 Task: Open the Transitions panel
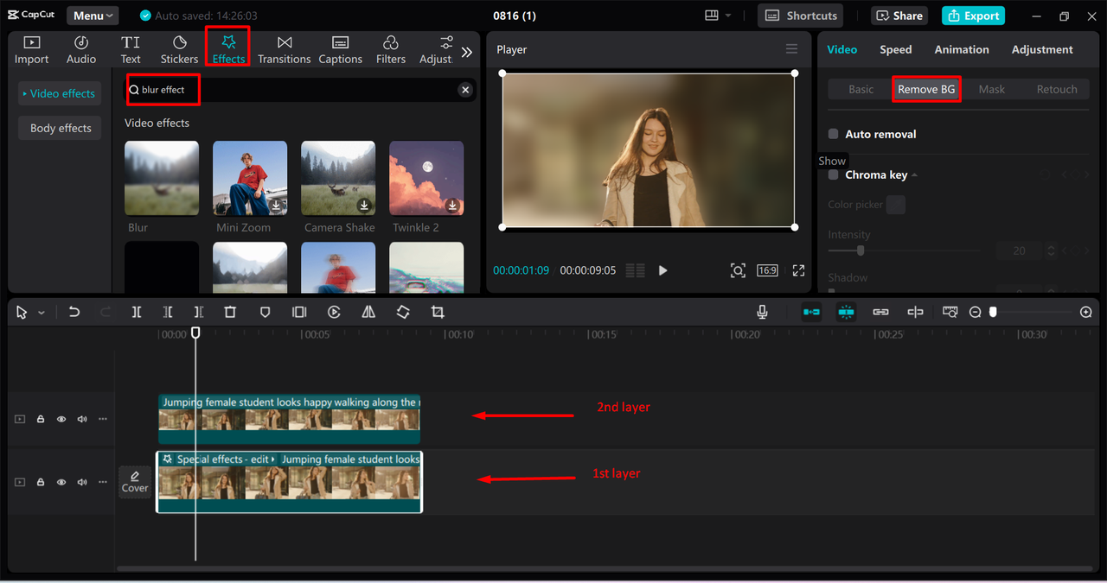tap(284, 50)
